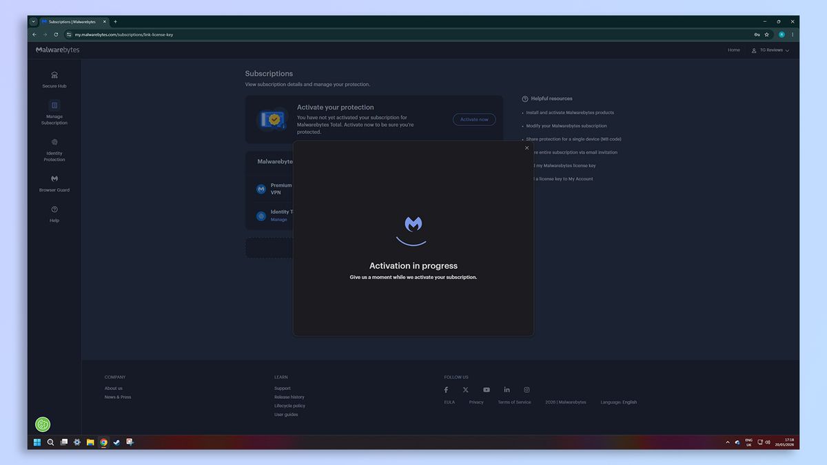The width and height of the screenshot is (827, 465).
Task: Open Steam from the taskbar
Action: (x=116, y=442)
